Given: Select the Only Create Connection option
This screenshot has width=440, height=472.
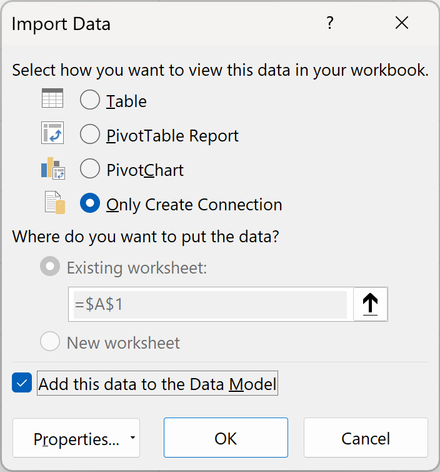Looking at the screenshot, I should point(90,204).
